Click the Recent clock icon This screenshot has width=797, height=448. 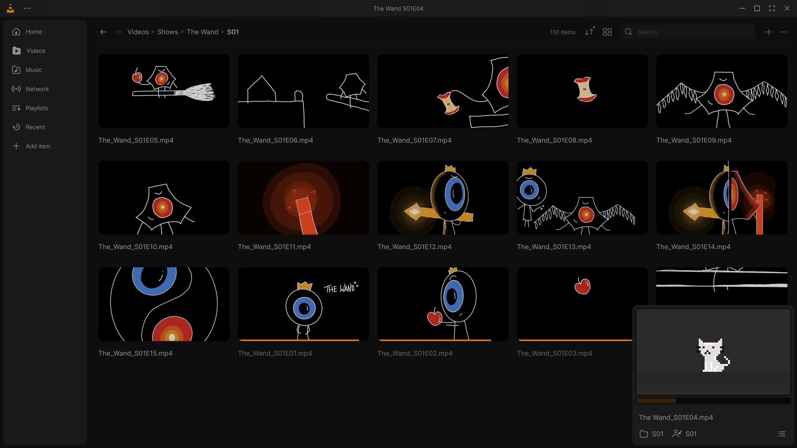16,127
